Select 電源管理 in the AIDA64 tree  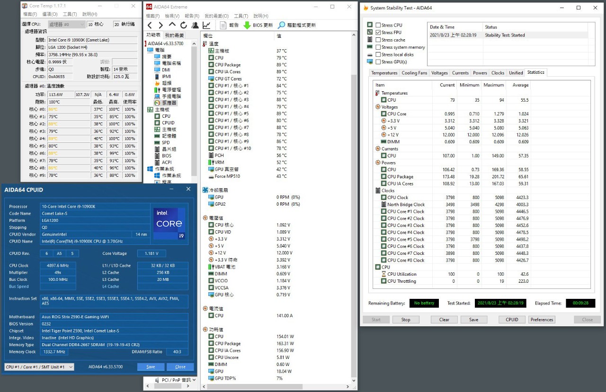coord(167,89)
